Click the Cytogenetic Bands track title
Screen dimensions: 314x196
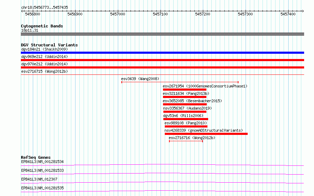coord(42,26)
